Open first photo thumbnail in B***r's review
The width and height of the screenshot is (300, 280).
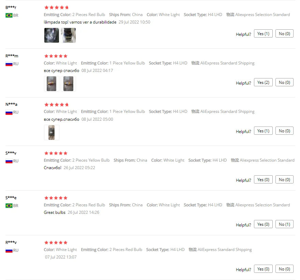pyautogui.click(x=51, y=35)
